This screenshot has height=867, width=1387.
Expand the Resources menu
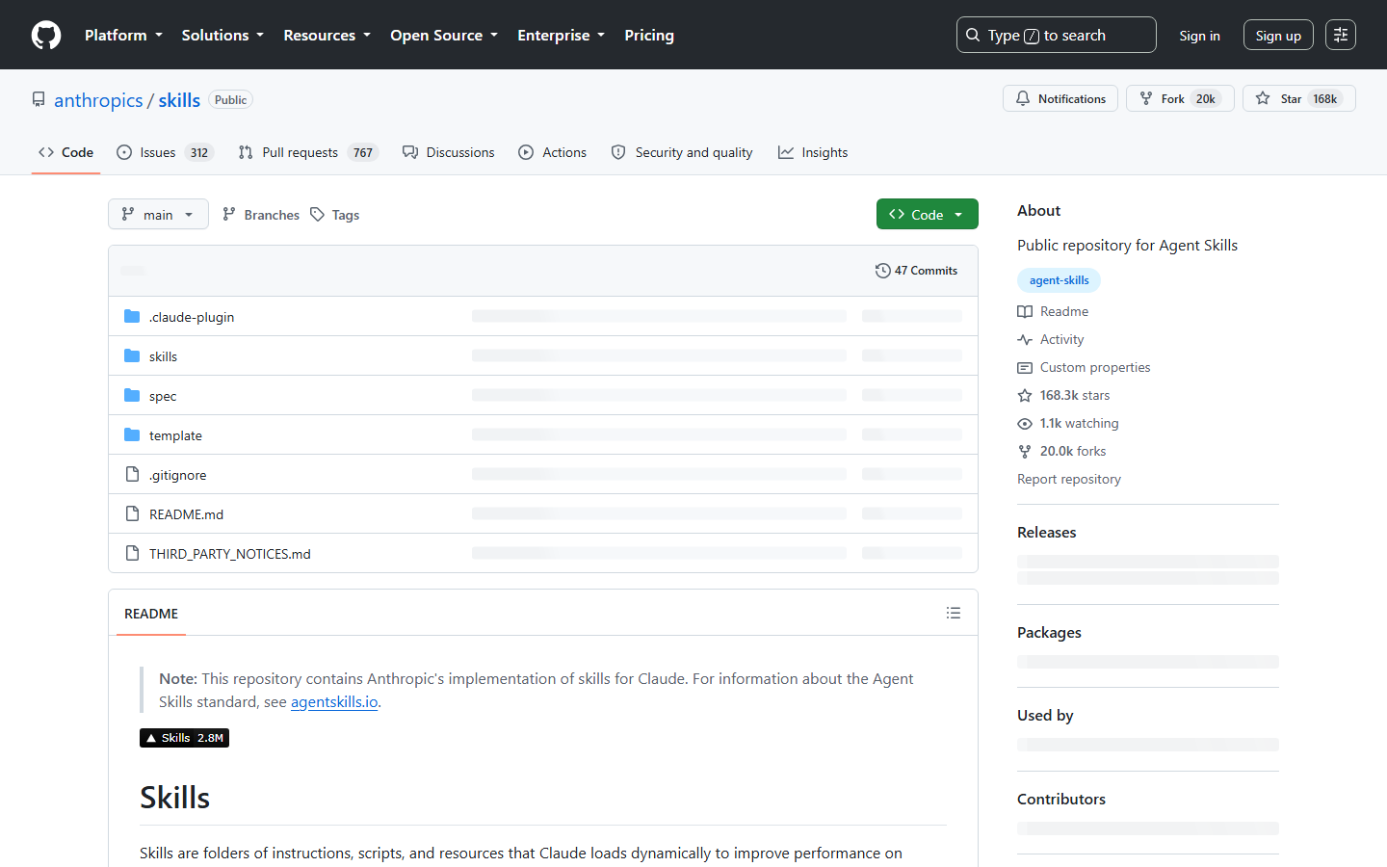[x=327, y=35]
